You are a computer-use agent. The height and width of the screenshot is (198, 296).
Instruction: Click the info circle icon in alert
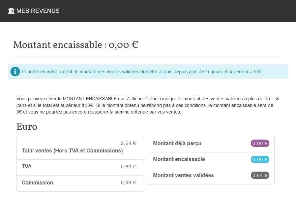tap(15, 72)
